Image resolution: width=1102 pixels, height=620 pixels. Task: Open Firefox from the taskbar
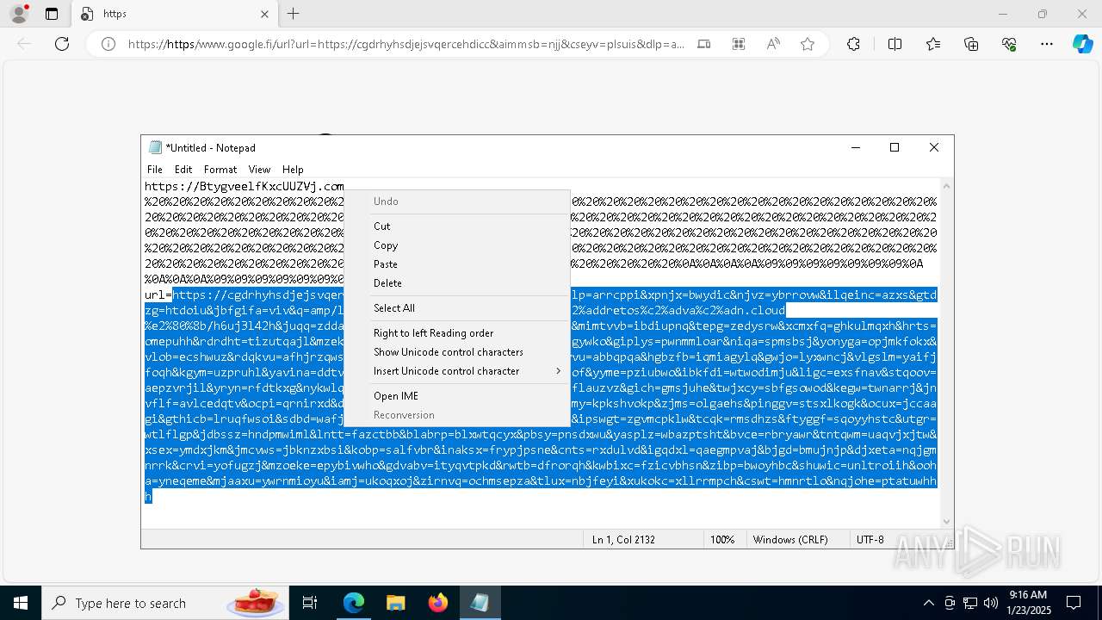(x=438, y=603)
